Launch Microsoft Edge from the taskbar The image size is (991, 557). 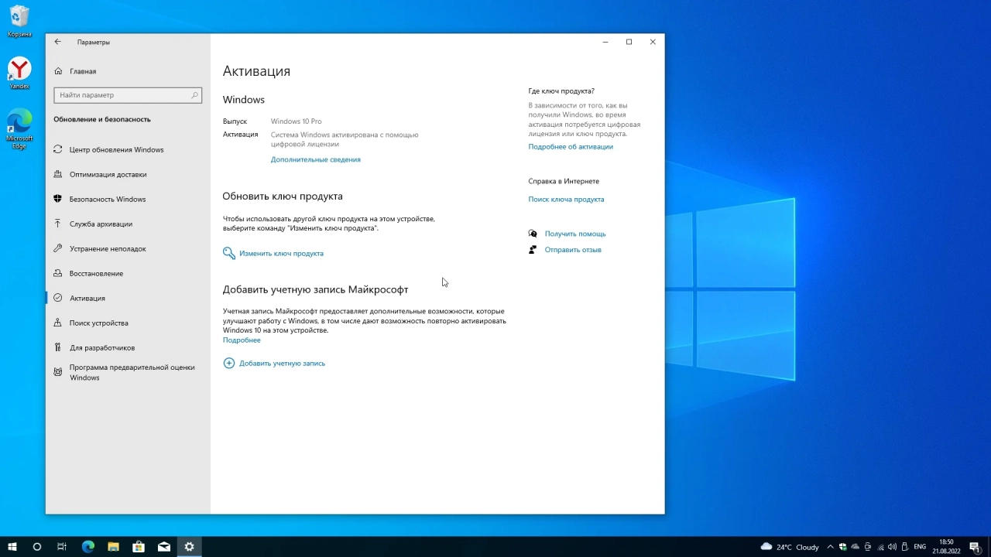point(87,547)
